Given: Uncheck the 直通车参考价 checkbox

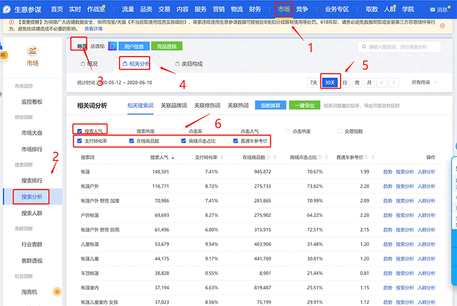Looking at the screenshot, I should point(235,140).
